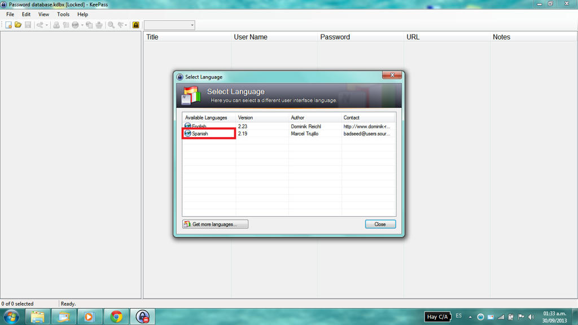Click the User Name column header

274,37
